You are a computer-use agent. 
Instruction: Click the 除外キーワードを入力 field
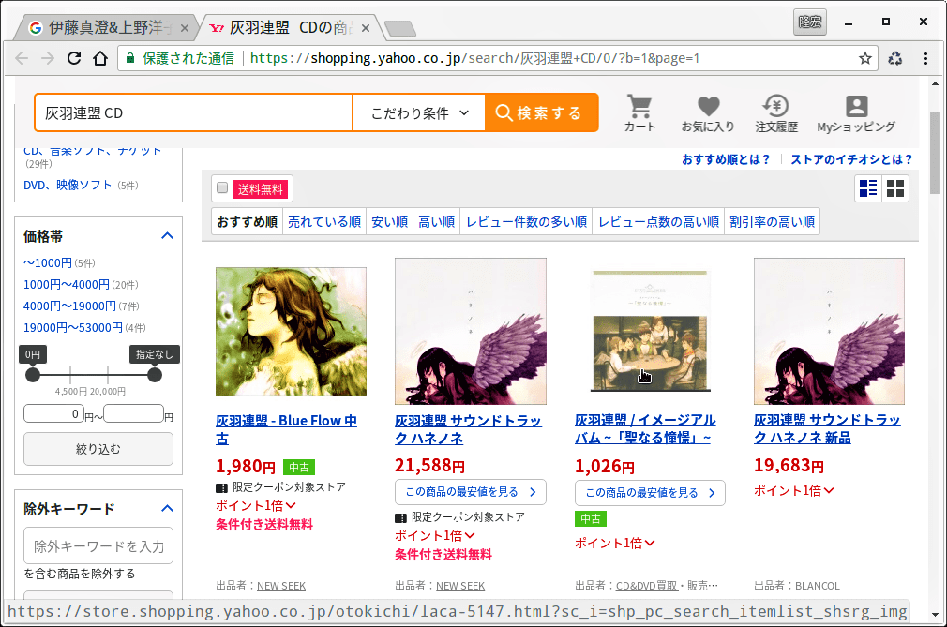pos(98,546)
